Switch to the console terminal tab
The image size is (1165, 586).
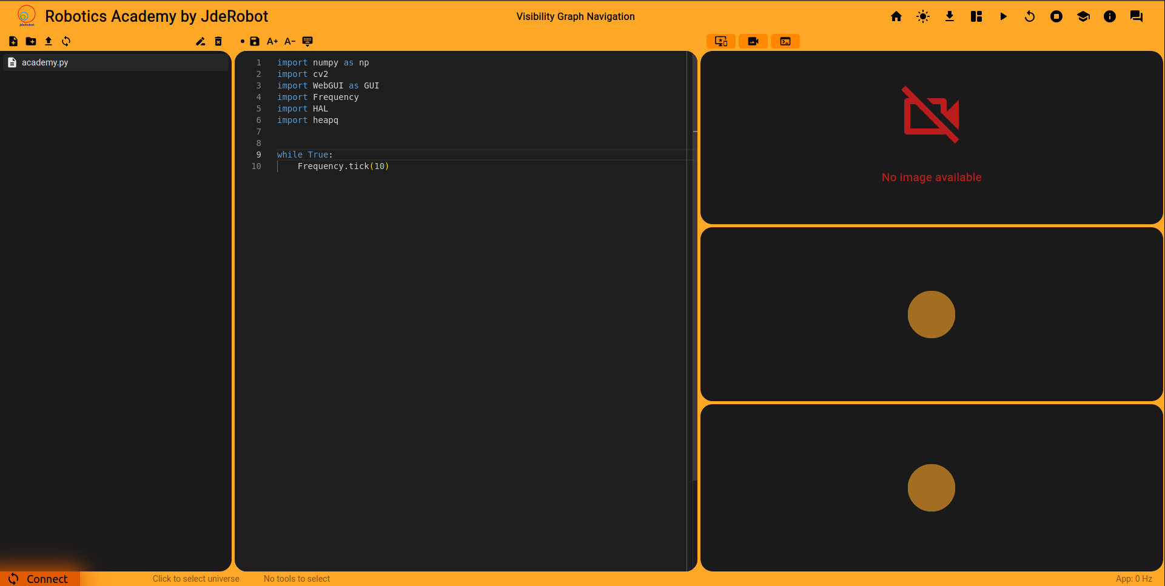click(785, 41)
